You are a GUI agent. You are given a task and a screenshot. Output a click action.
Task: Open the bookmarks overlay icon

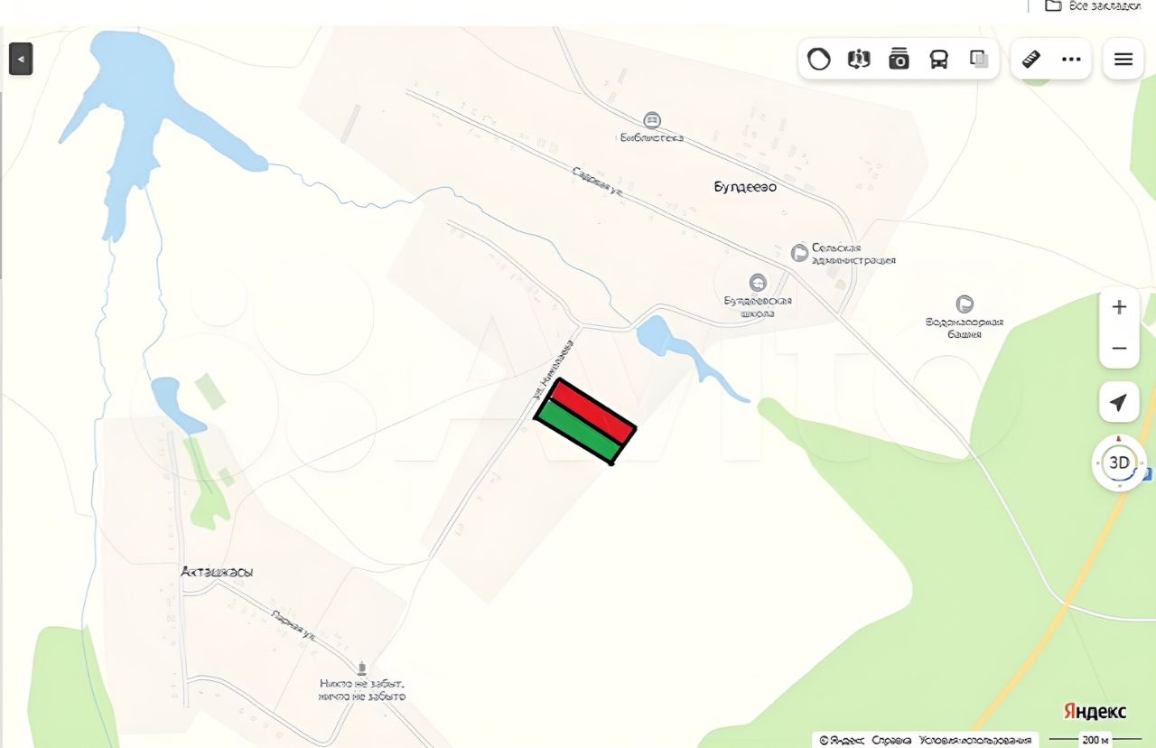tap(979, 60)
